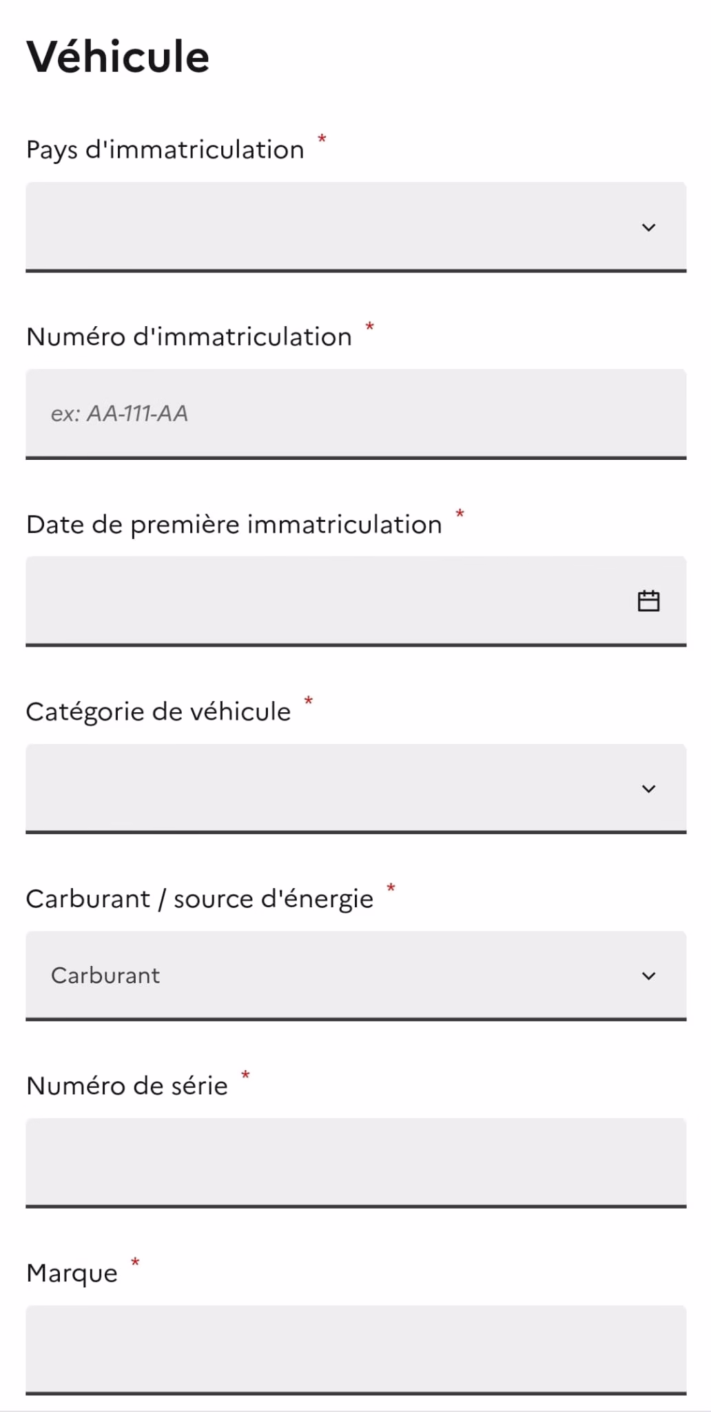Click into the Marque text field
The height and width of the screenshot is (1412, 711).
pyautogui.click(x=356, y=1350)
